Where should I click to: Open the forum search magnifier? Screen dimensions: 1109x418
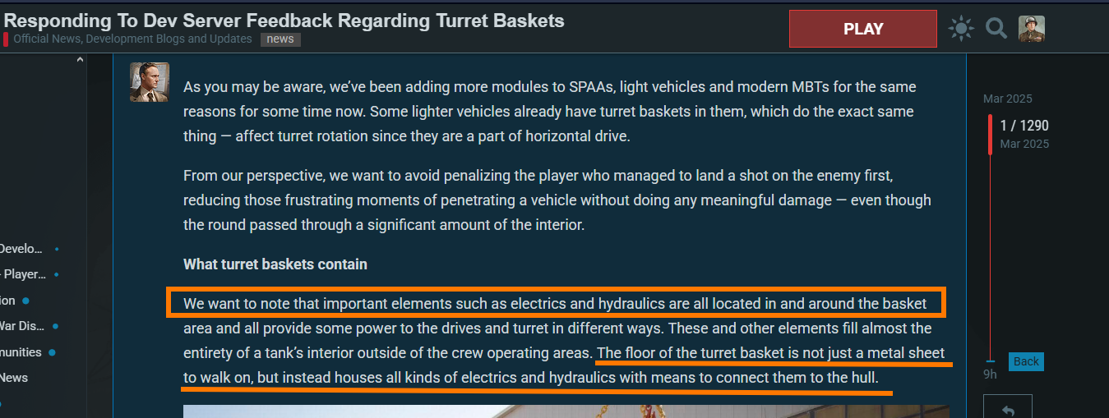tap(996, 29)
